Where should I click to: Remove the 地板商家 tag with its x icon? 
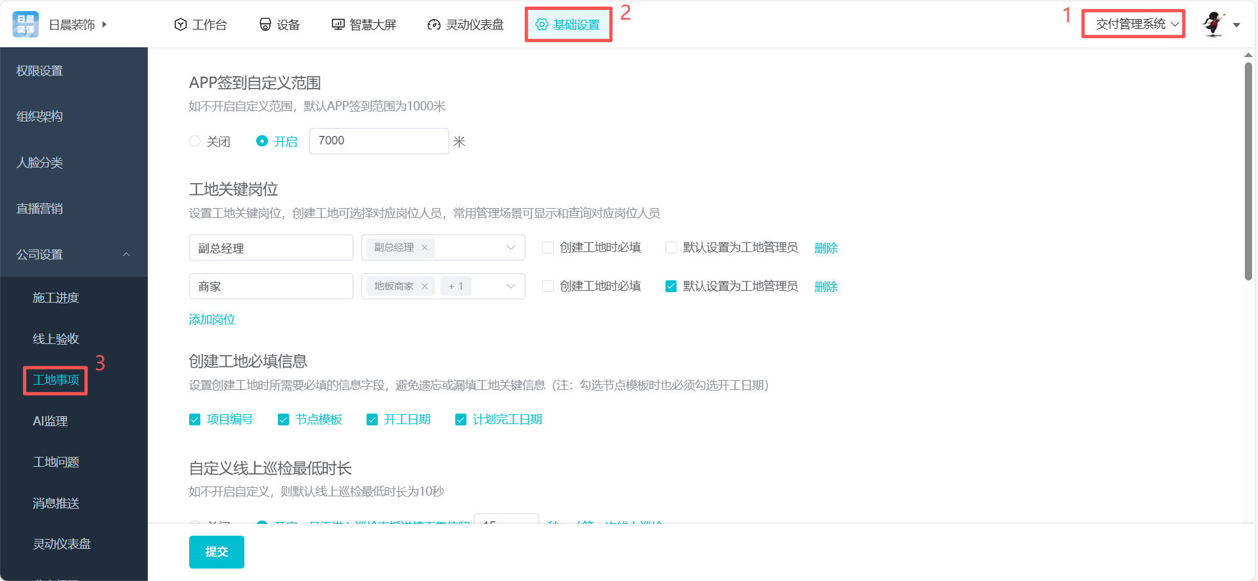pos(424,286)
